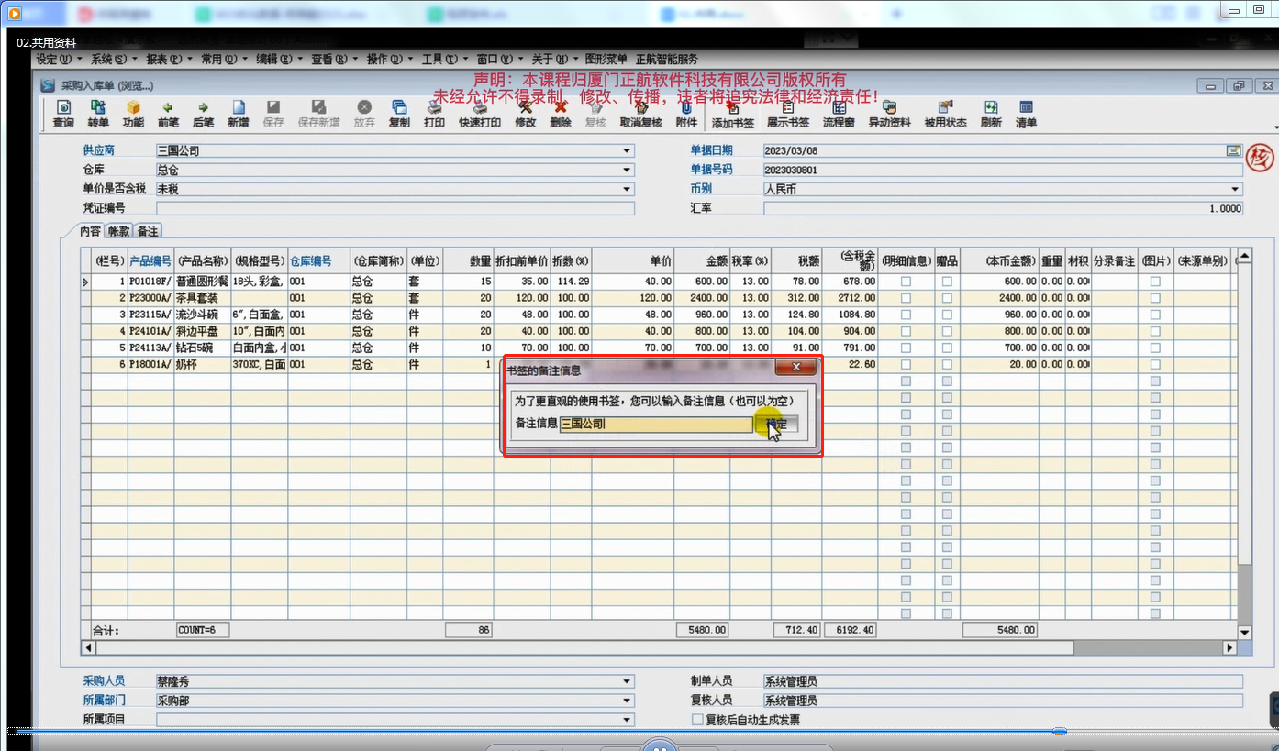Go to previous record with 前笔
The image size is (1279, 751).
pos(168,115)
